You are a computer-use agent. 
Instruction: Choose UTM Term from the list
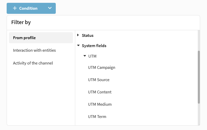[x=97, y=117]
